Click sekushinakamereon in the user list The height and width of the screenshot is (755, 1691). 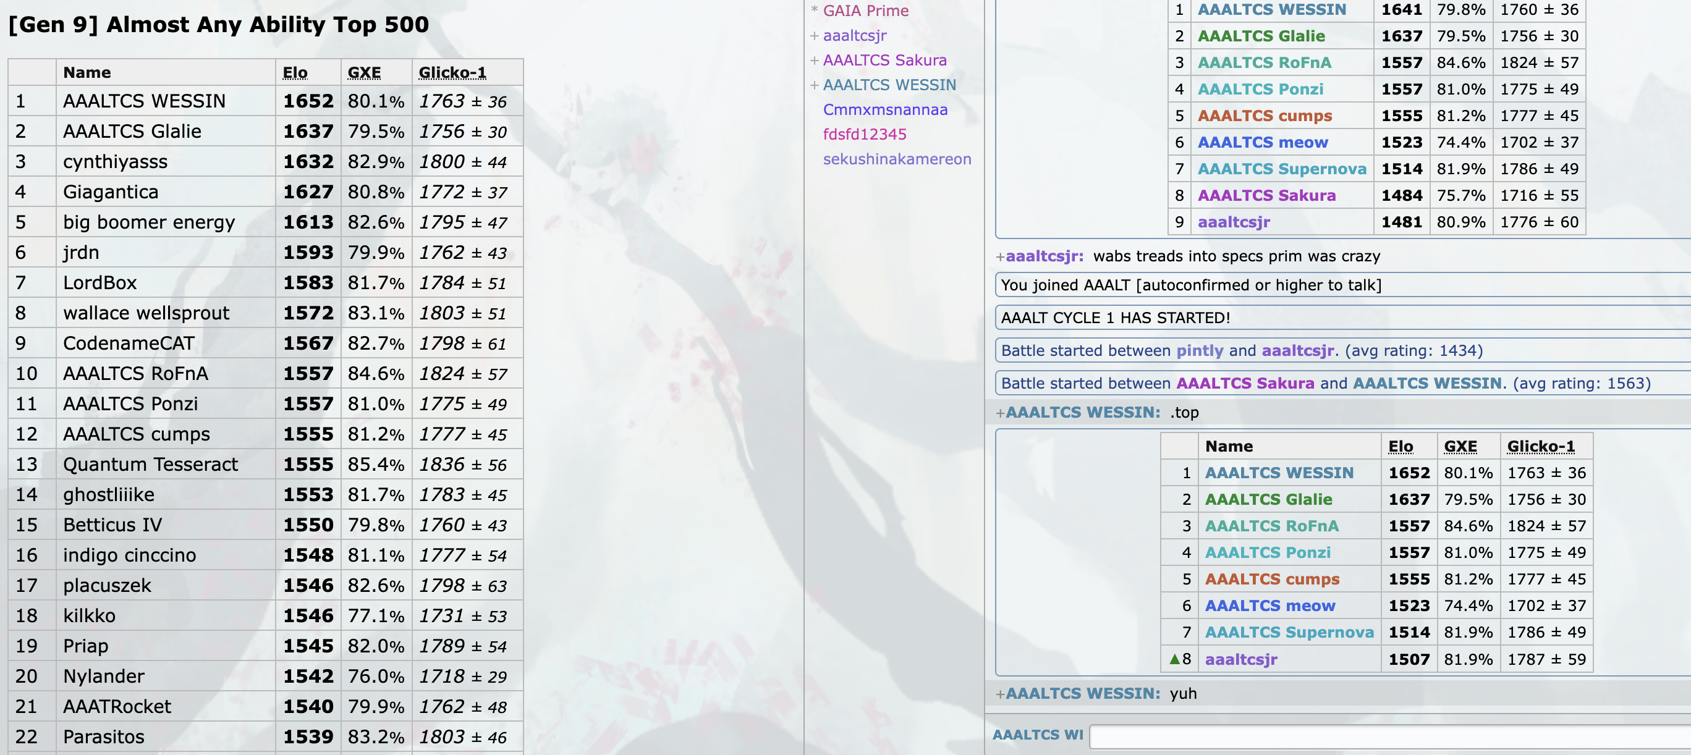point(897,159)
